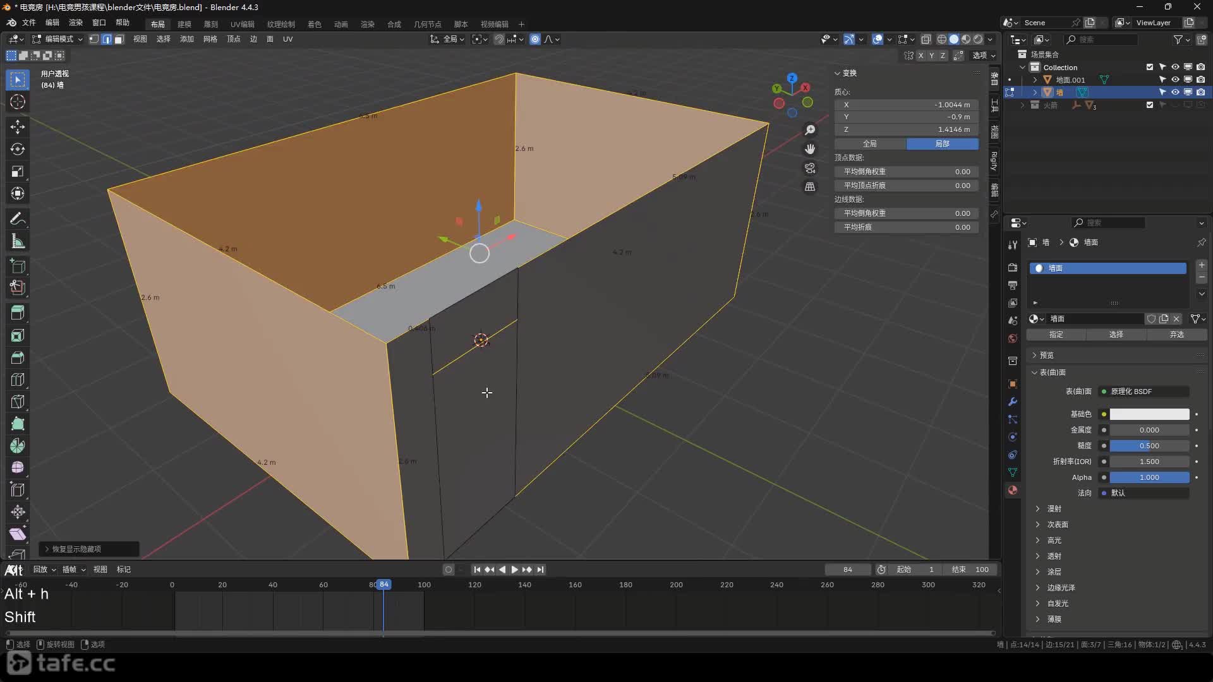The image size is (1213, 682).
Task: Toggle X-ray display in the viewport header
Action: point(926,39)
